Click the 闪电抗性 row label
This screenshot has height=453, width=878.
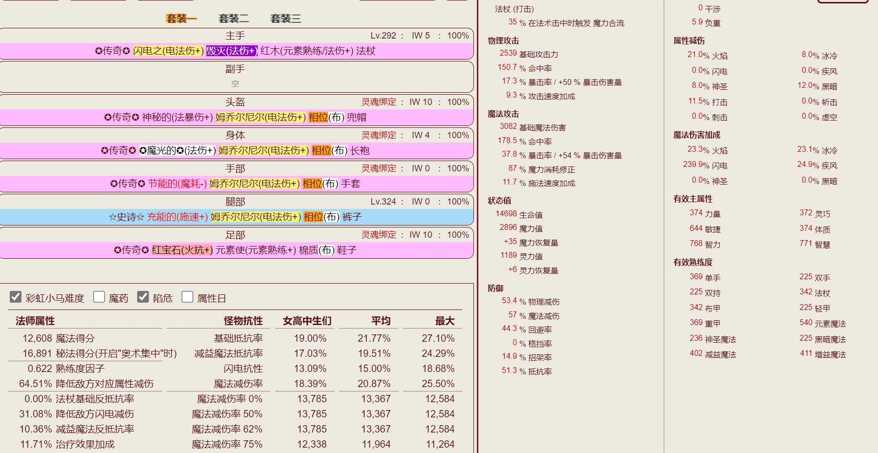point(243,369)
